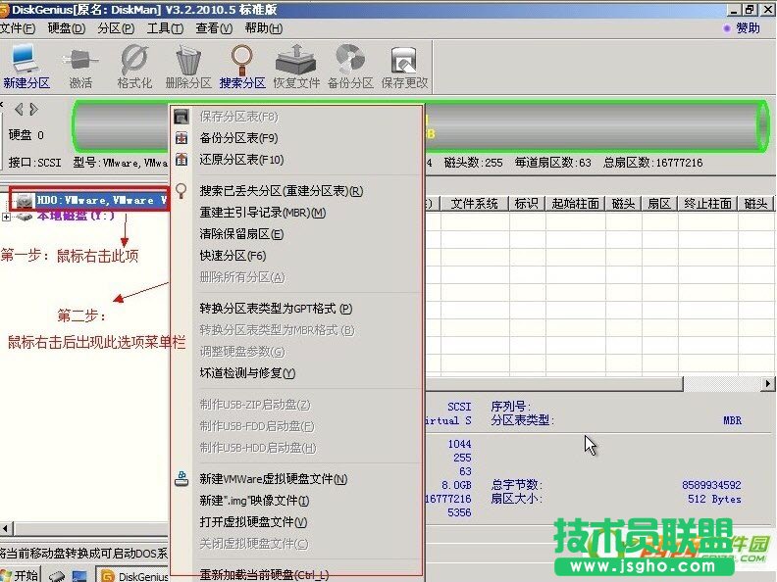Click the DiskGenius taskbar button
Screen dimensions: 777x582
point(133,576)
